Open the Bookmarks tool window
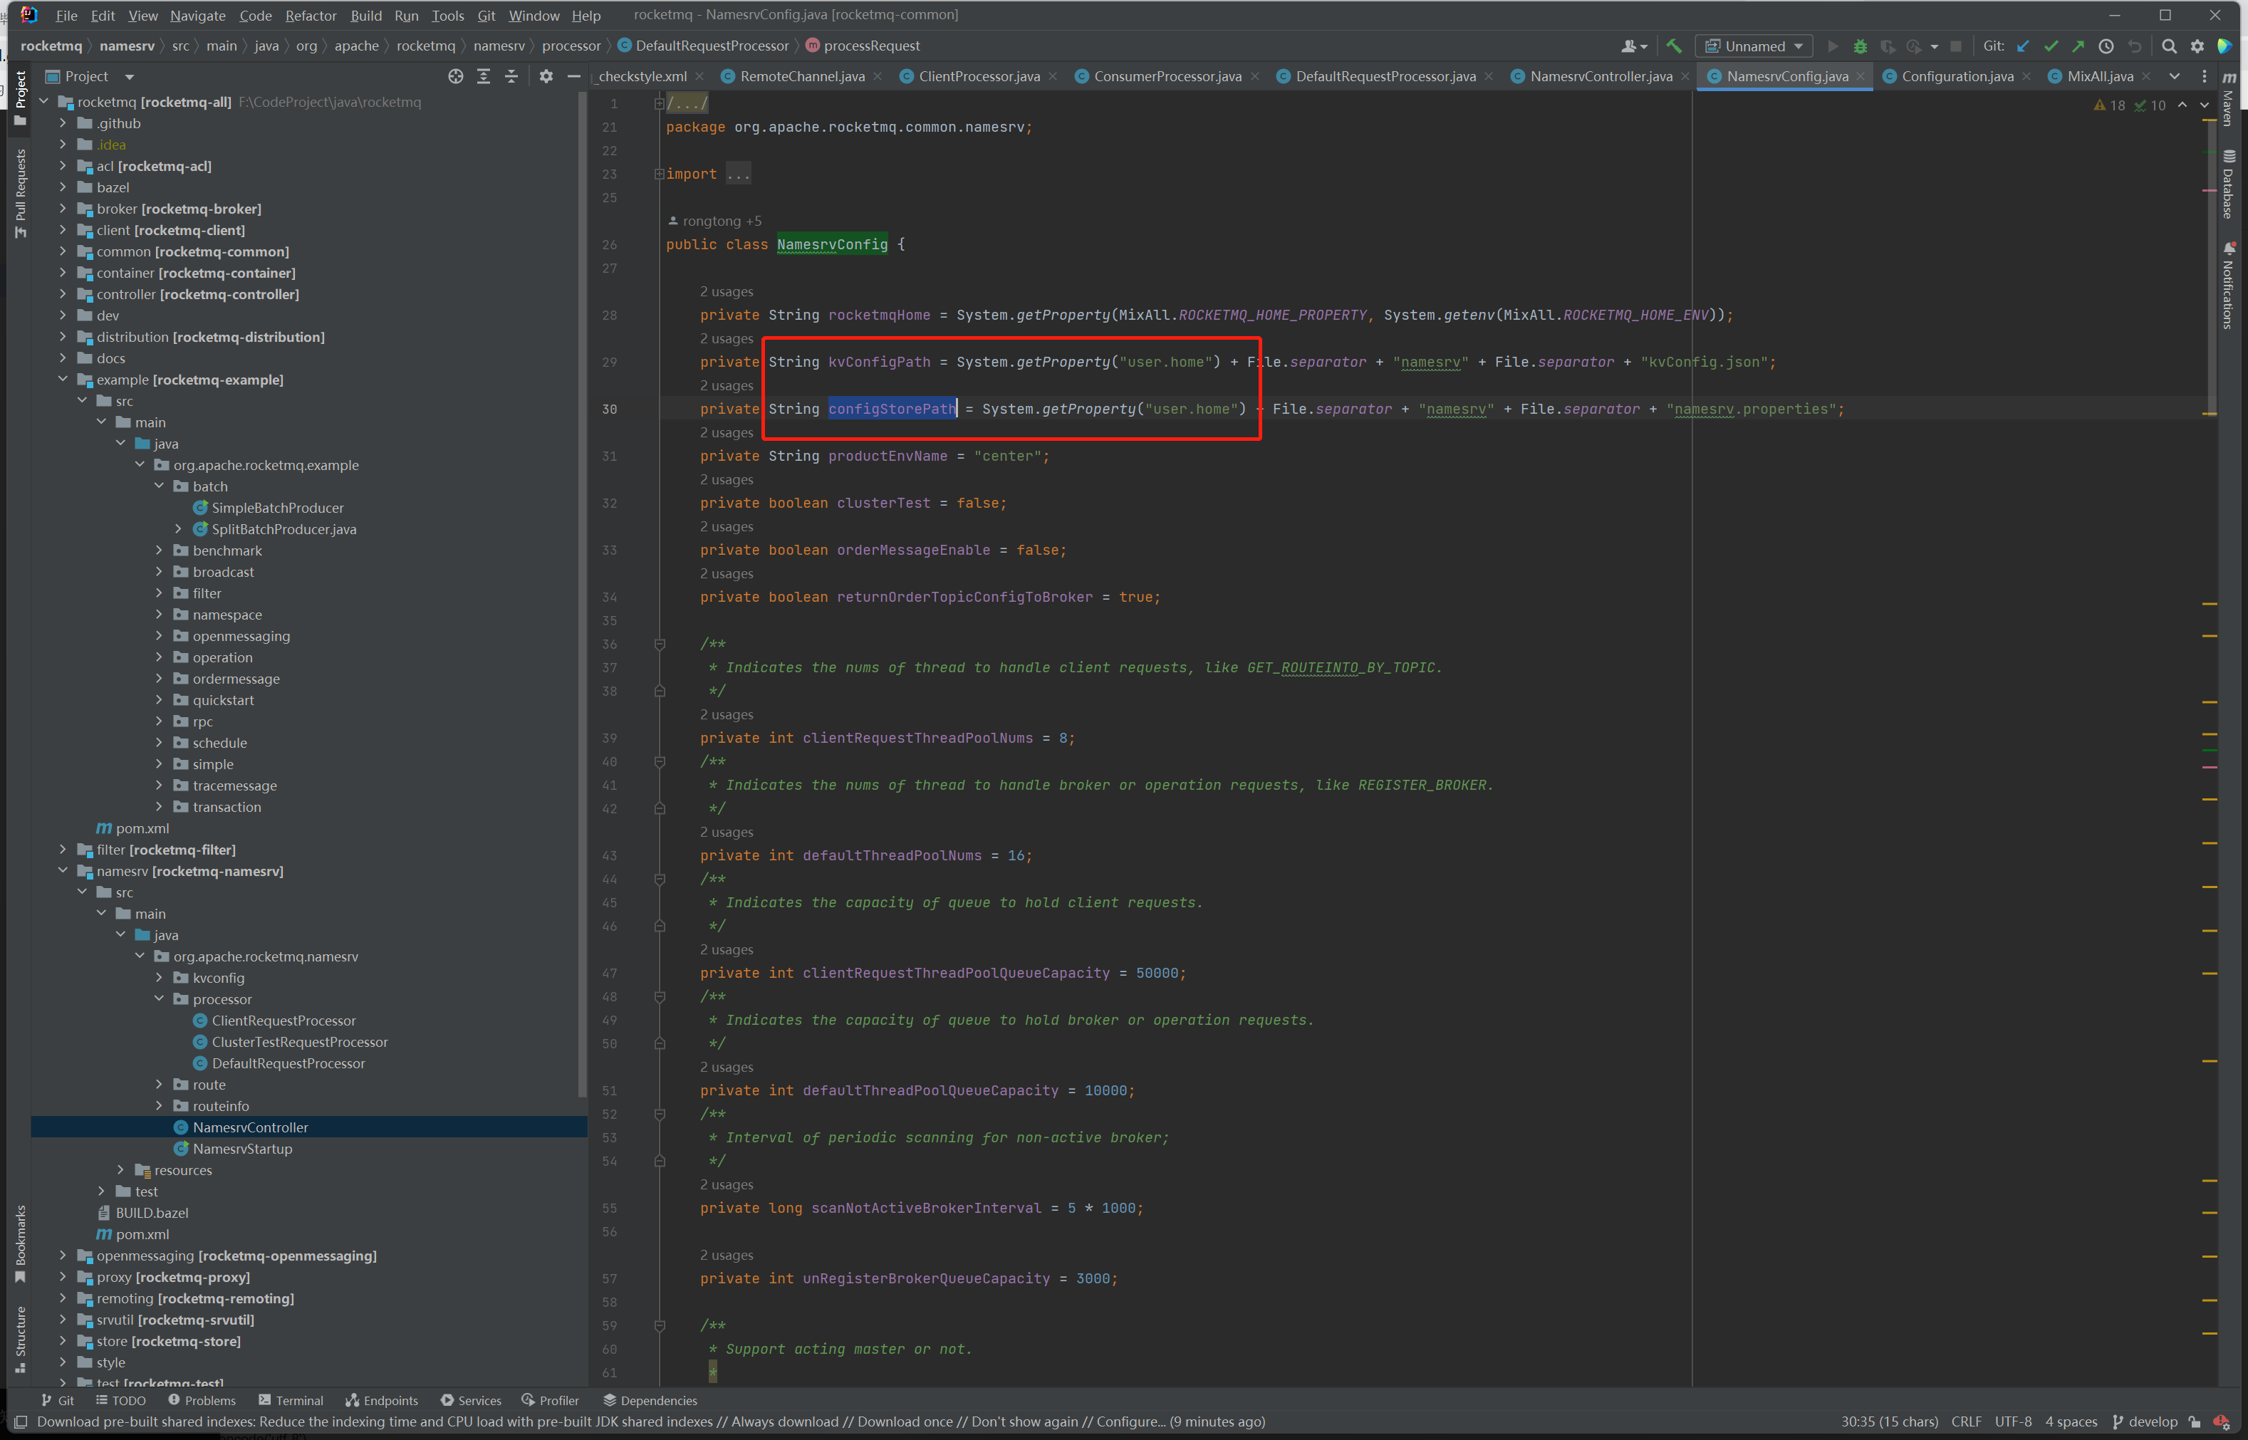 (21, 1245)
